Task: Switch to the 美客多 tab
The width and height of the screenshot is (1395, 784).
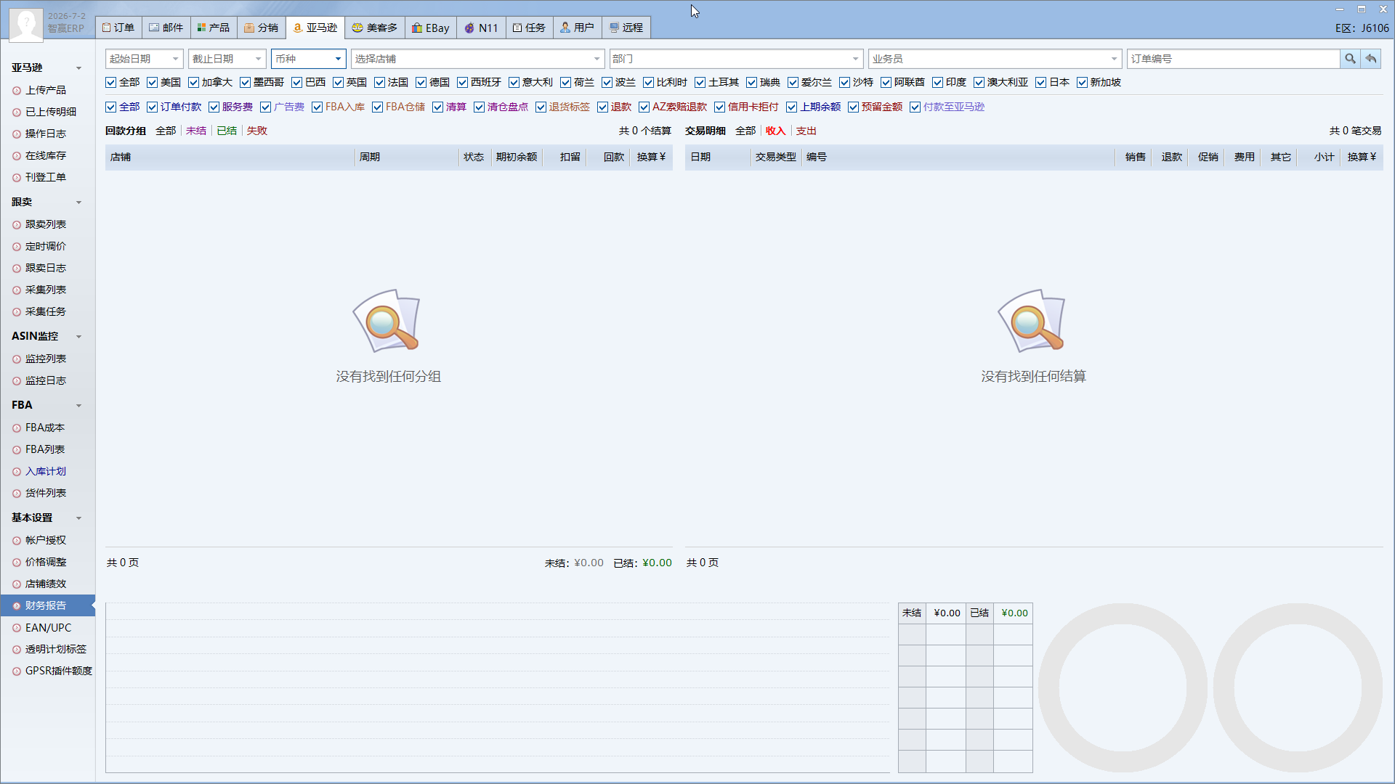Action: pyautogui.click(x=375, y=28)
